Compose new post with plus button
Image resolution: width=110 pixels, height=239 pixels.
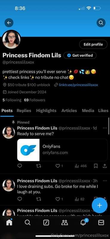(100, 205)
